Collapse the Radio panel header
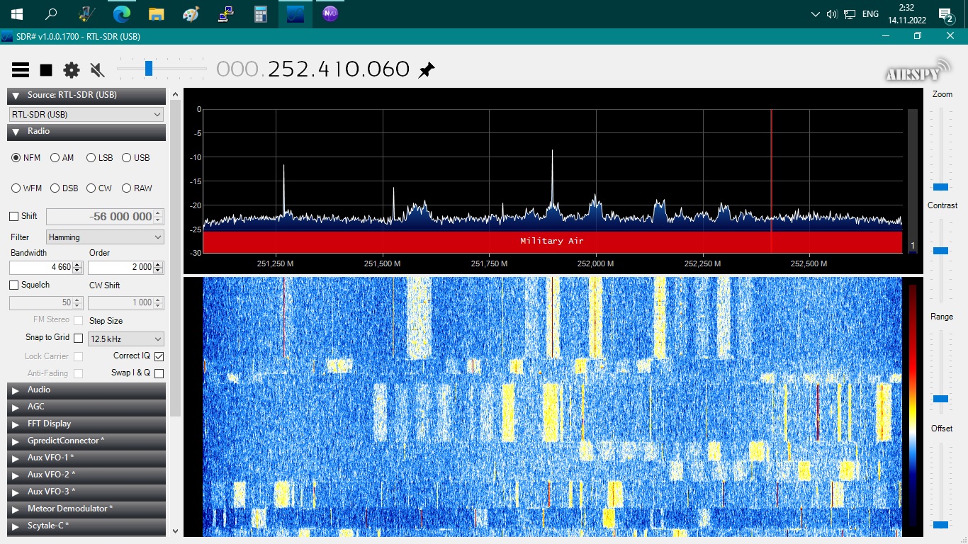 click(x=39, y=131)
